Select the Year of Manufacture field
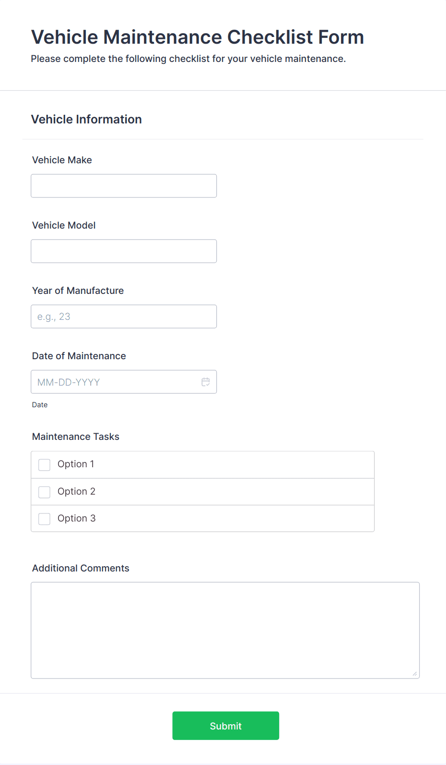Viewport: 446px width, 765px height. click(123, 316)
